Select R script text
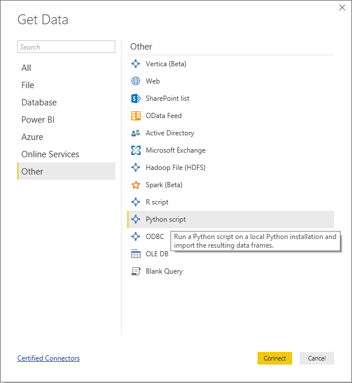Image resolution: width=352 pixels, height=383 pixels. click(157, 202)
